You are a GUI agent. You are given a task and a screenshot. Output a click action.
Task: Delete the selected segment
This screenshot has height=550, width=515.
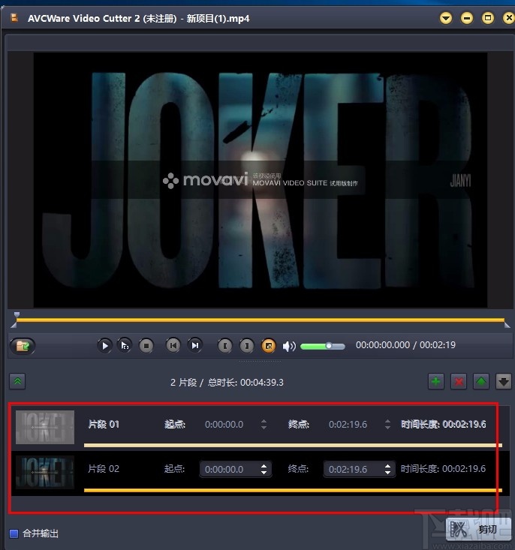[x=459, y=381]
